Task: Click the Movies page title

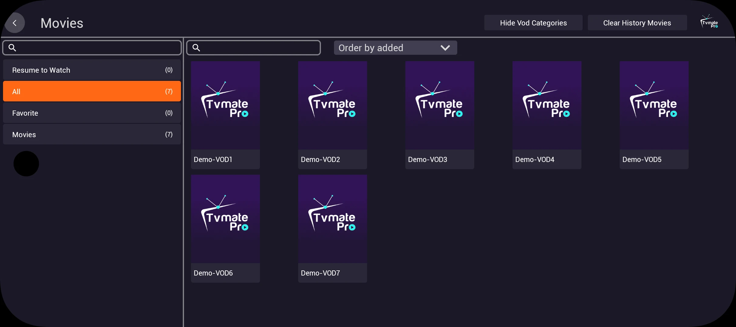Action: coord(62,23)
